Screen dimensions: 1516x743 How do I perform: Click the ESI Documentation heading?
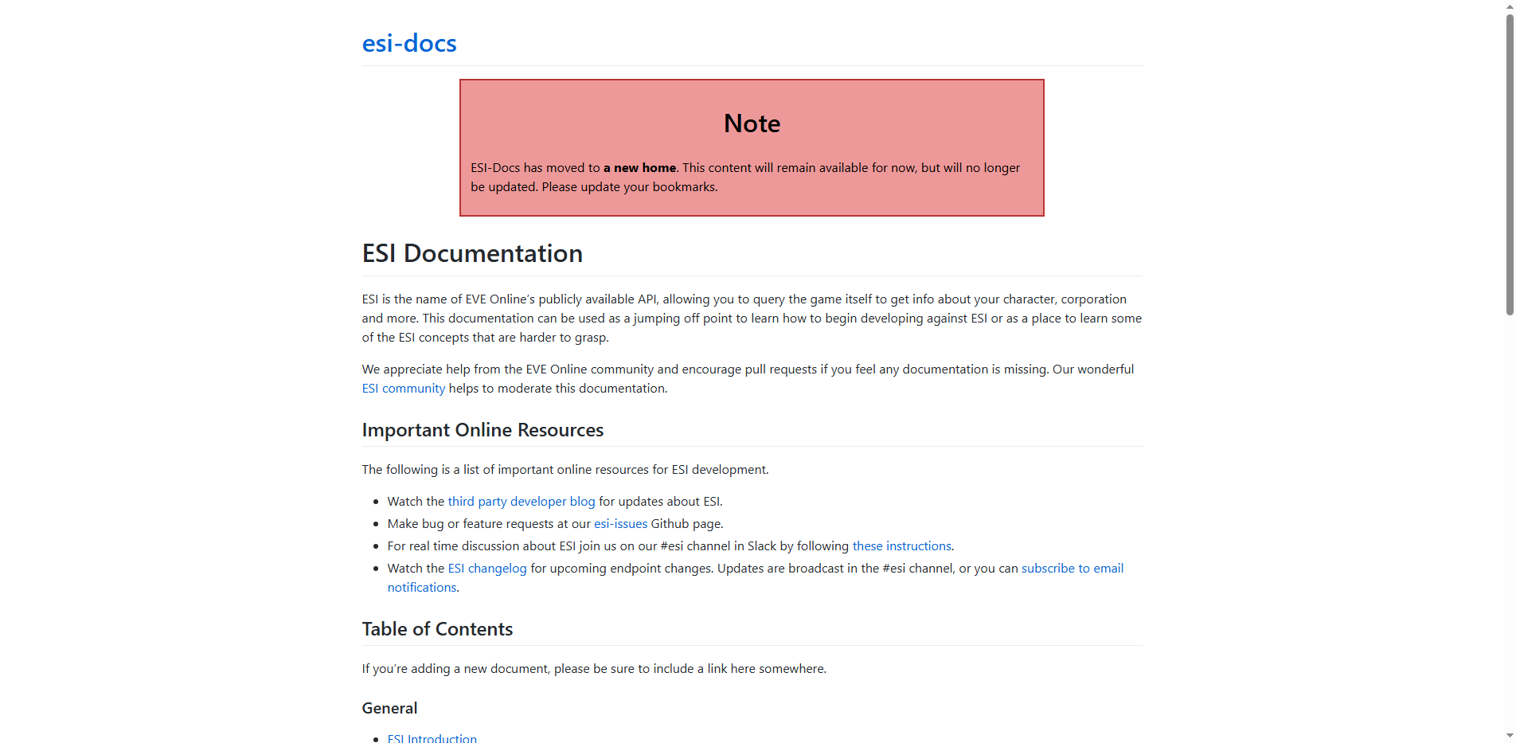pos(471,253)
